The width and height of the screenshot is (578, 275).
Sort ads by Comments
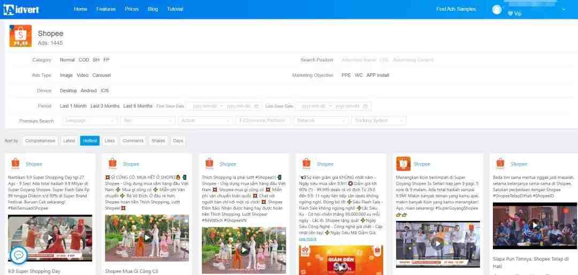point(133,141)
